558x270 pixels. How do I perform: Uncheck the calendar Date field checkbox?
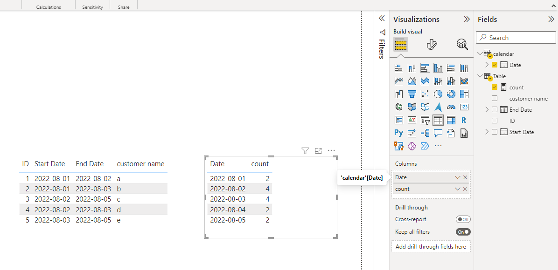[494, 65]
